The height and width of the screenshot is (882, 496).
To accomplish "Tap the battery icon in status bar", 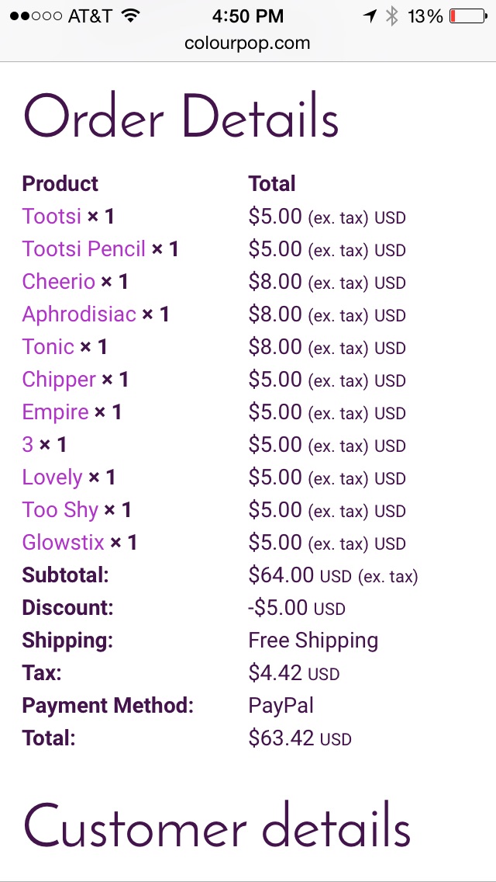I will tap(468, 16).
